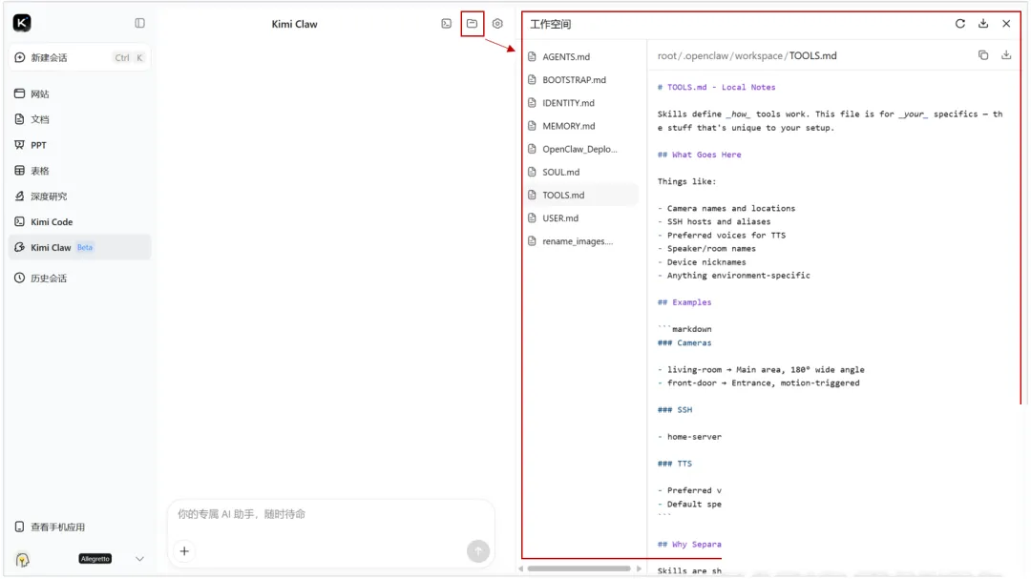The image size is (1031, 579).
Task: Download the TOOLS.md file
Action: click(x=1006, y=55)
